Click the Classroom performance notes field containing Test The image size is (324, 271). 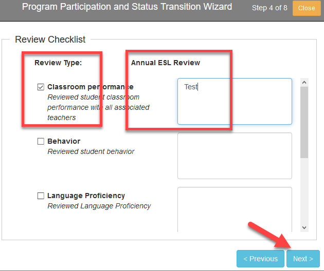[235, 101]
